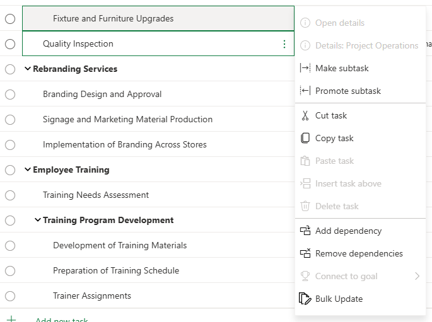Image resolution: width=432 pixels, height=322 pixels.
Task: Select the Training Program Development task name
Action: coord(108,220)
